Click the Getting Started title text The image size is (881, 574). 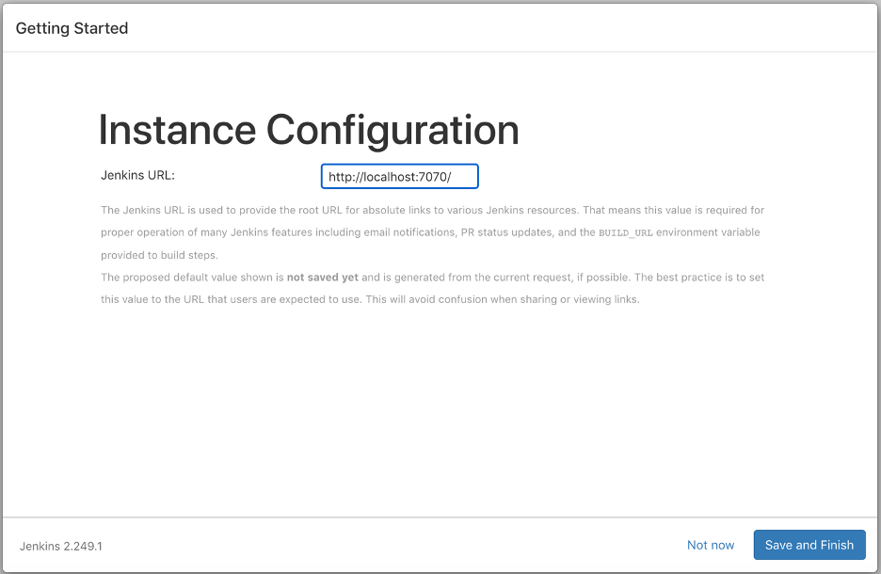(72, 28)
